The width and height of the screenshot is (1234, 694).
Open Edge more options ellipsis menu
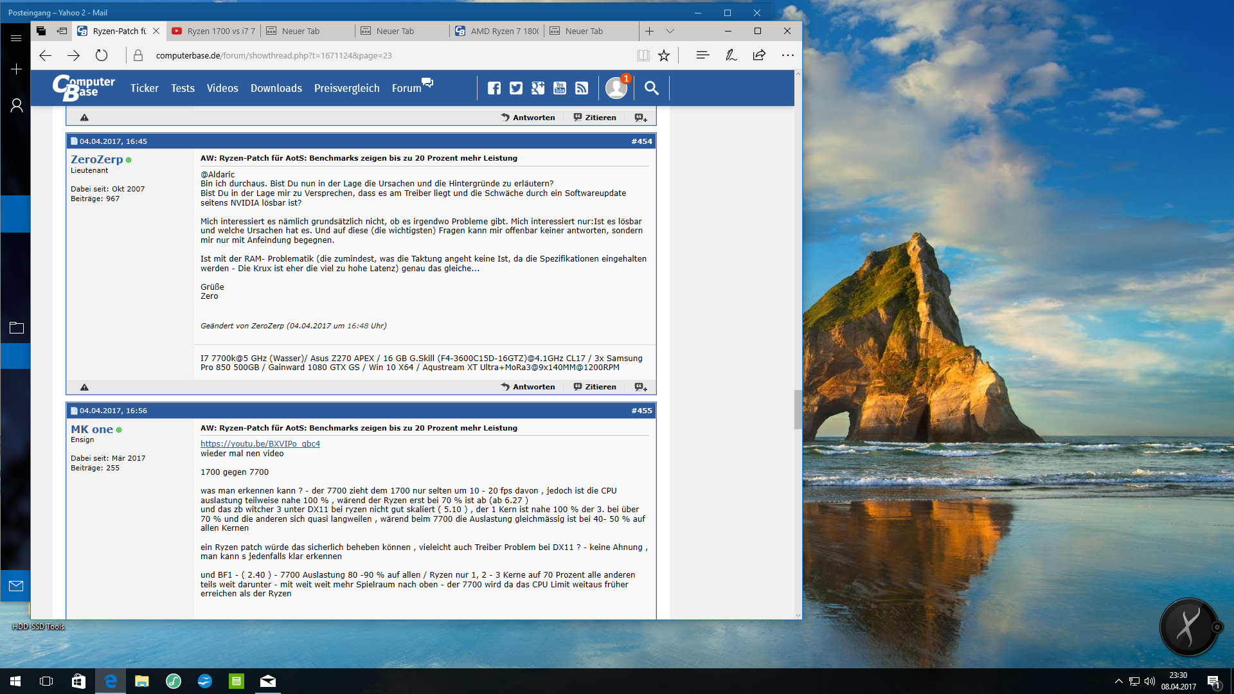coord(787,55)
